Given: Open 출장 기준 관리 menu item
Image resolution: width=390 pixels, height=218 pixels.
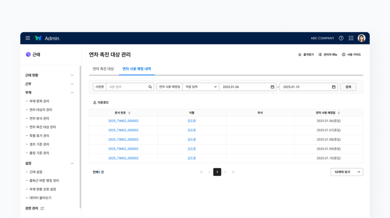Looking at the screenshot, I should tap(39, 153).
